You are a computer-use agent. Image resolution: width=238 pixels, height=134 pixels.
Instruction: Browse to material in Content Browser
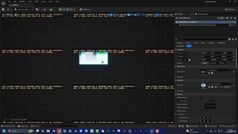click(x=212, y=87)
